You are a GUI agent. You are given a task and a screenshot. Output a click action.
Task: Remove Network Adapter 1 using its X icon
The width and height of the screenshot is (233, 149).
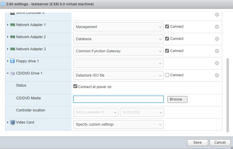coord(217,27)
